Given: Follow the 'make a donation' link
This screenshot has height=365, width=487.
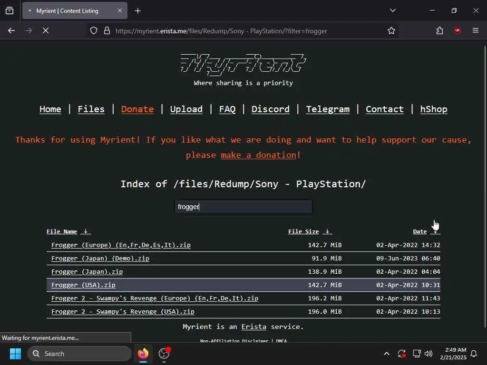Looking at the screenshot, I should coord(258,155).
